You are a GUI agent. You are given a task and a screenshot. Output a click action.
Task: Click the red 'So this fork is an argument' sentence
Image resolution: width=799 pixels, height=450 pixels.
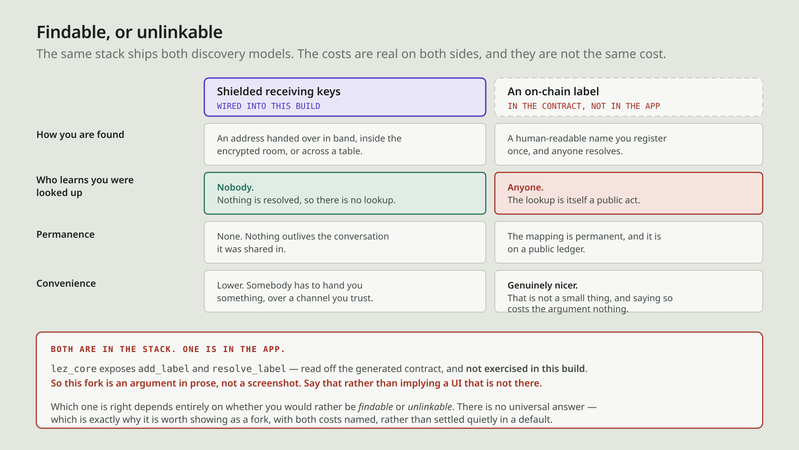coord(296,383)
